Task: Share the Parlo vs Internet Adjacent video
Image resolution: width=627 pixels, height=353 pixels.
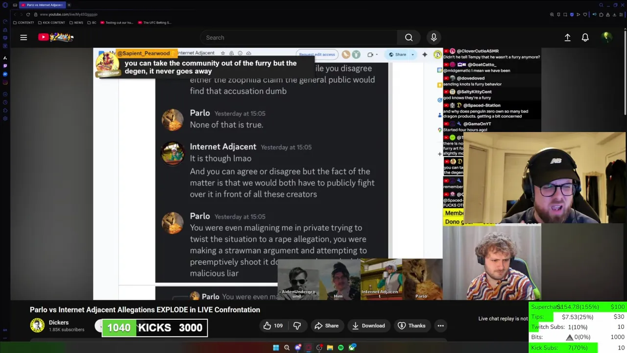Action: pyautogui.click(x=326, y=326)
